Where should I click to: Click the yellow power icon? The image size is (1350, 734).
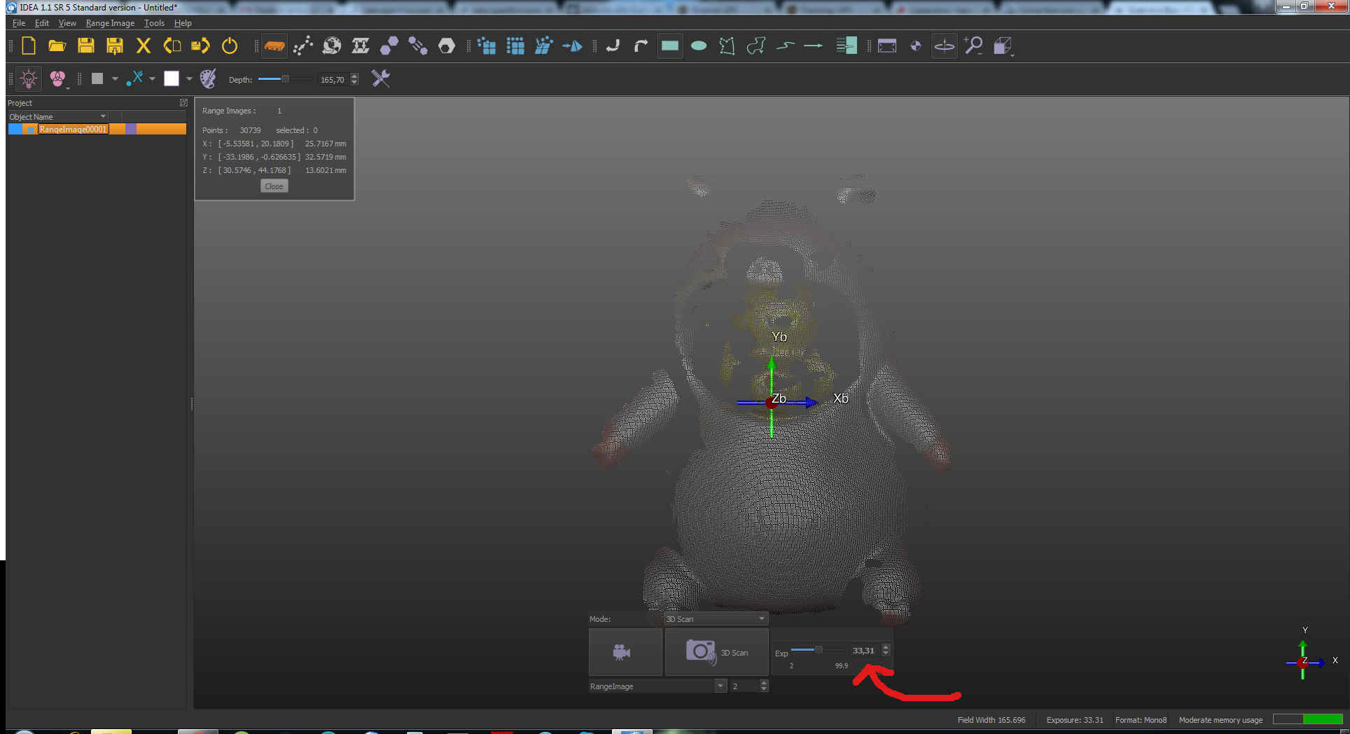(x=229, y=46)
